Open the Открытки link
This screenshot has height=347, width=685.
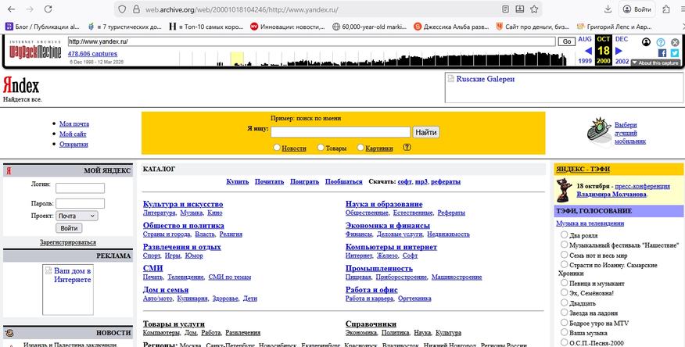click(74, 144)
